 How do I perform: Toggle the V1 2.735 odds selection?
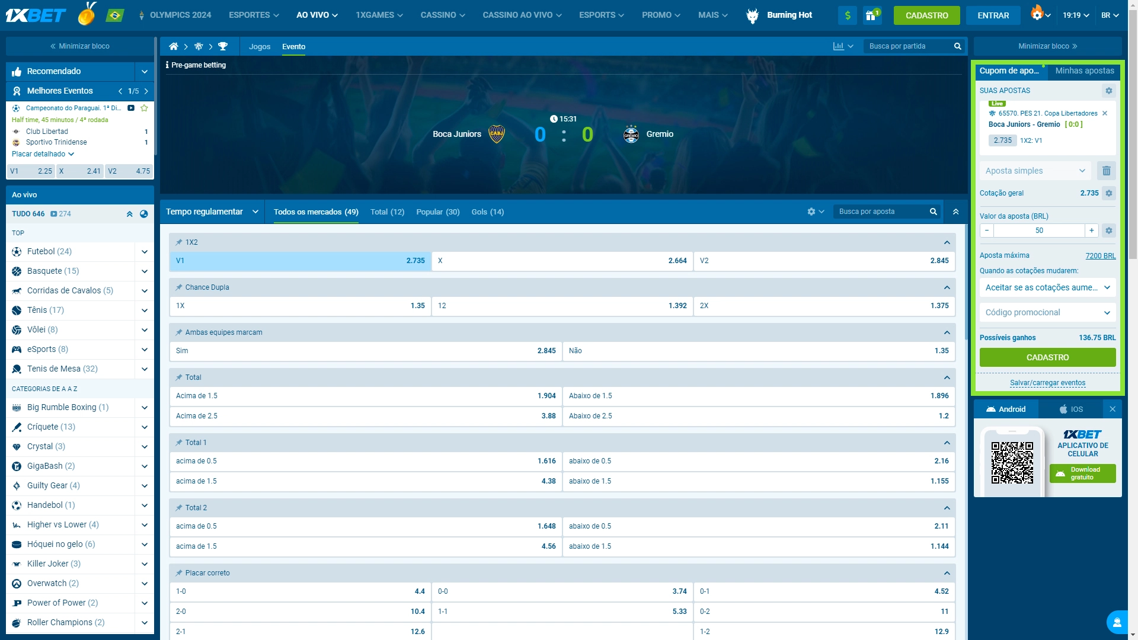point(301,261)
